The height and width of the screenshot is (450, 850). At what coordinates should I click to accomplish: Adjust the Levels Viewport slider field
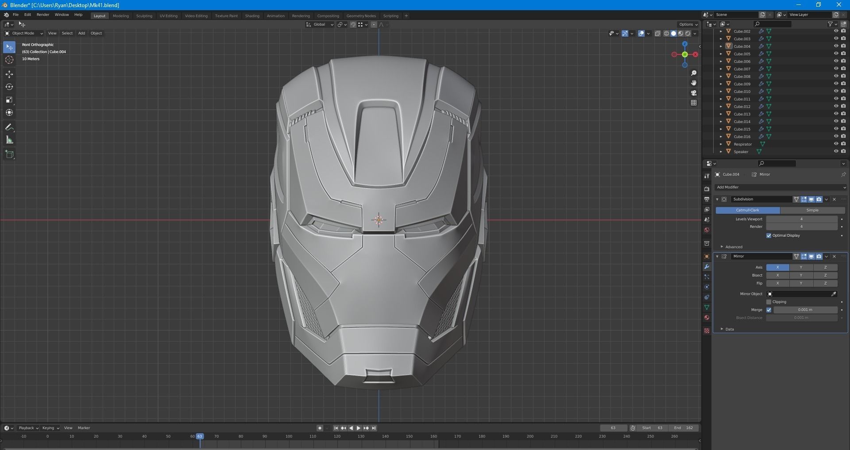(x=801, y=219)
